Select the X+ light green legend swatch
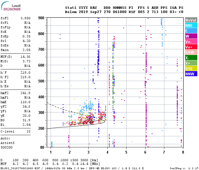The image size is (199, 170). coord(191,63)
